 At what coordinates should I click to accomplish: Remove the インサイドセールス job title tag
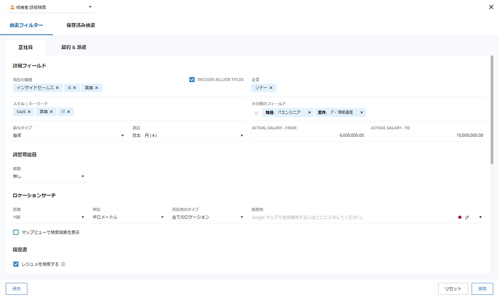click(57, 88)
